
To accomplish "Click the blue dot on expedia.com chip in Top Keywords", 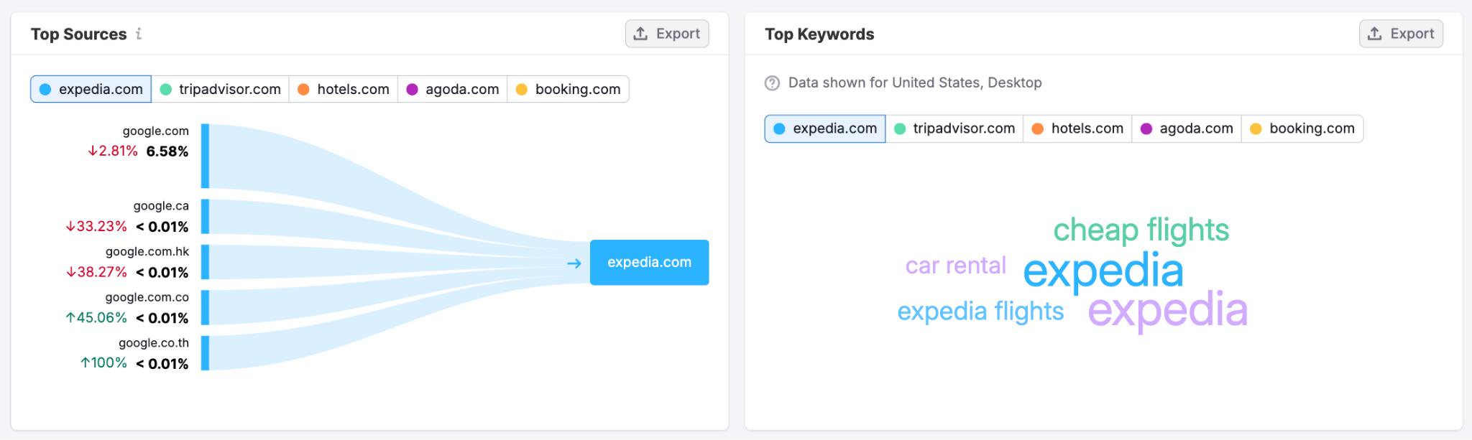I will tap(779, 128).
